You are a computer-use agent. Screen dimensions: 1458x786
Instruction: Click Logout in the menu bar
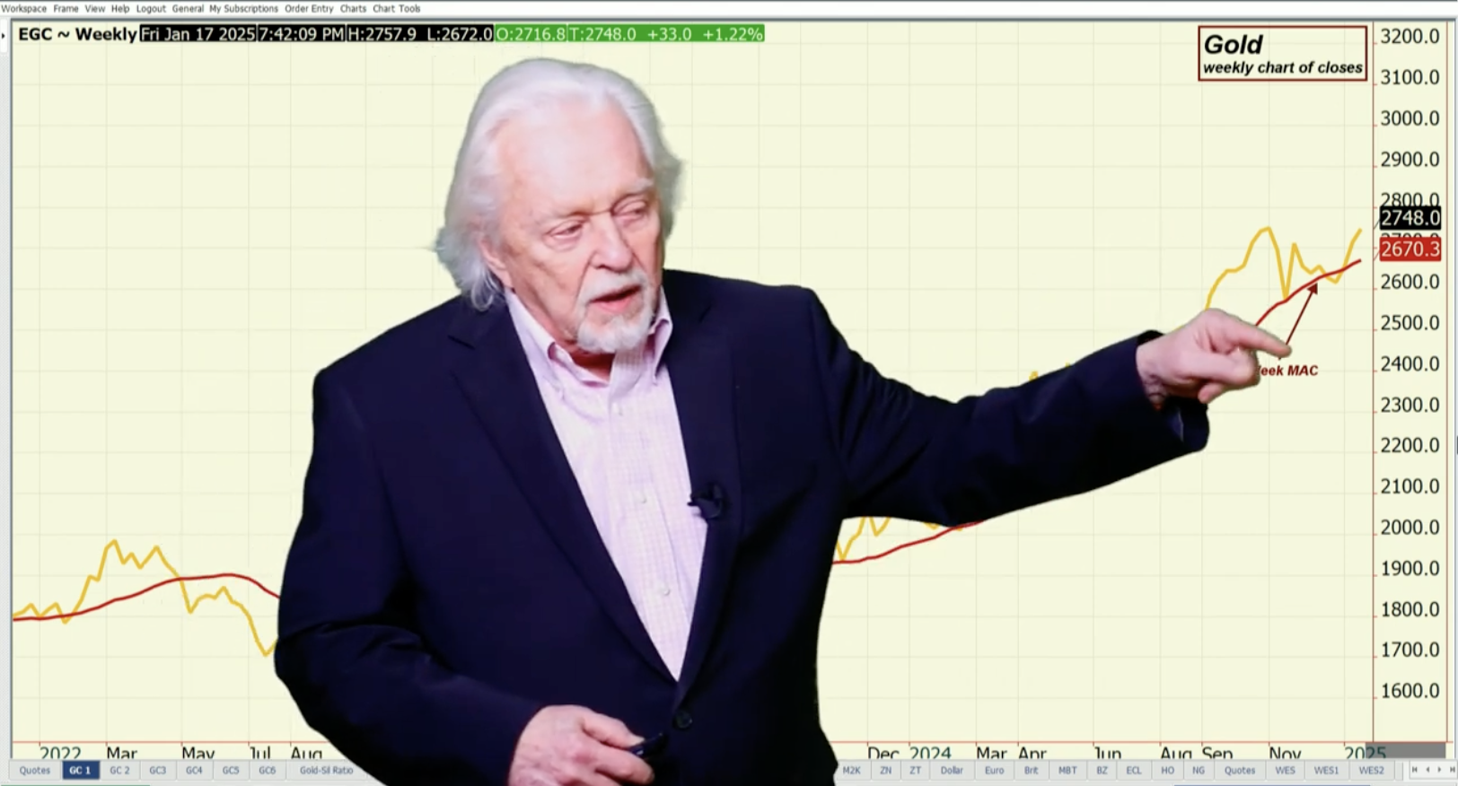click(x=151, y=8)
